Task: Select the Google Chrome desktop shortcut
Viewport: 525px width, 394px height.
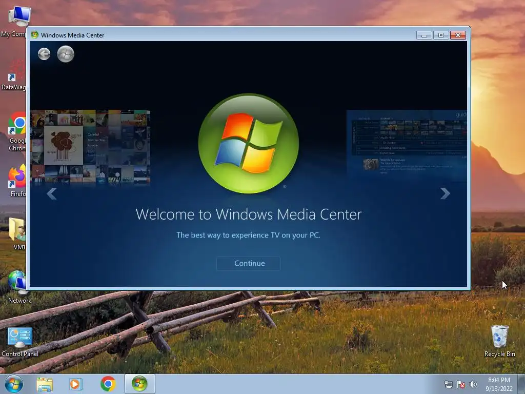Action: click(x=17, y=131)
